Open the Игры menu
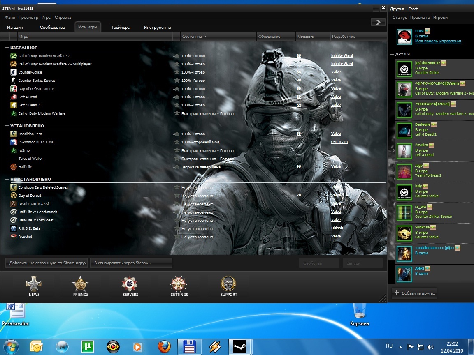This screenshot has width=474, height=355. (46, 18)
